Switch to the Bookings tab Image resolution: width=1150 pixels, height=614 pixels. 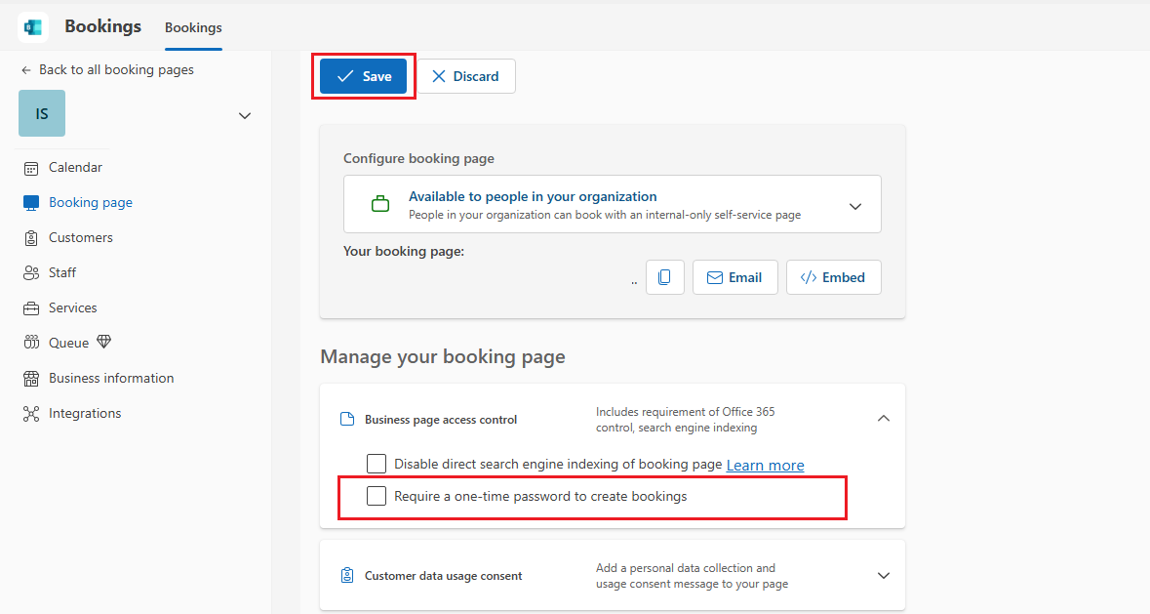tap(194, 28)
